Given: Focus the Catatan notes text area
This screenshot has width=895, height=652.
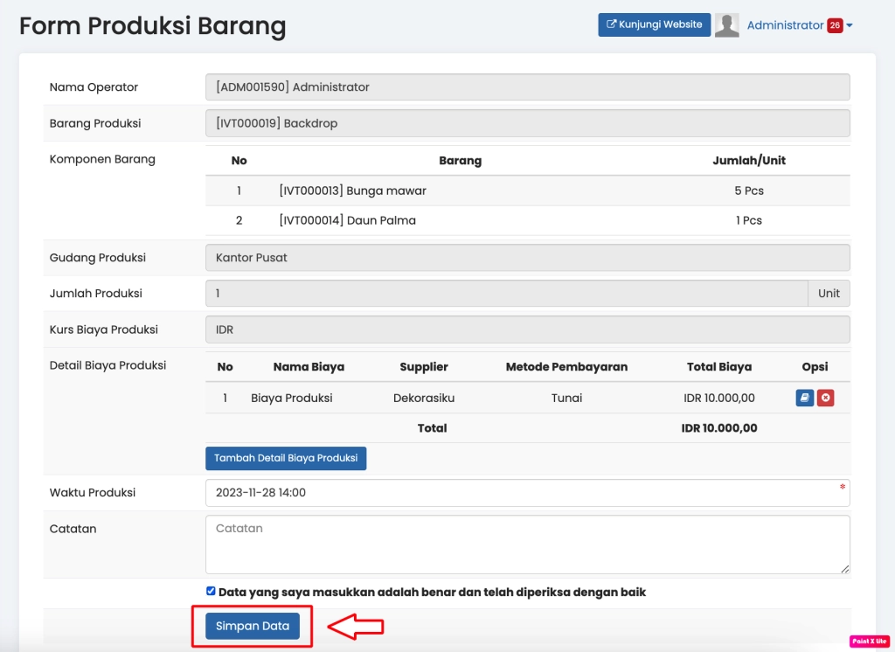Looking at the screenshot, I should coord(527,544).
